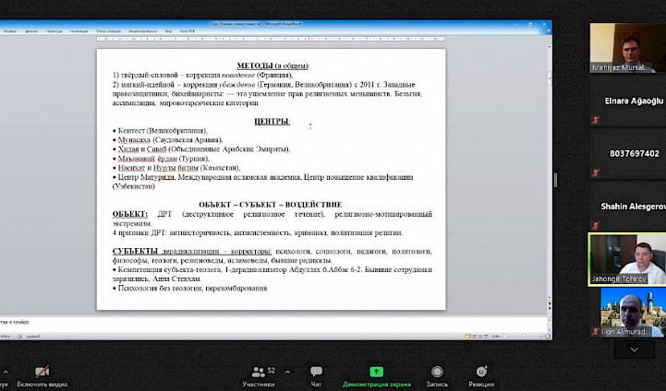Click the underlined word ОБЪЕКТ: on the slide
The width and height of the screenshot is (666, 391).
click(x=130, y=214)
